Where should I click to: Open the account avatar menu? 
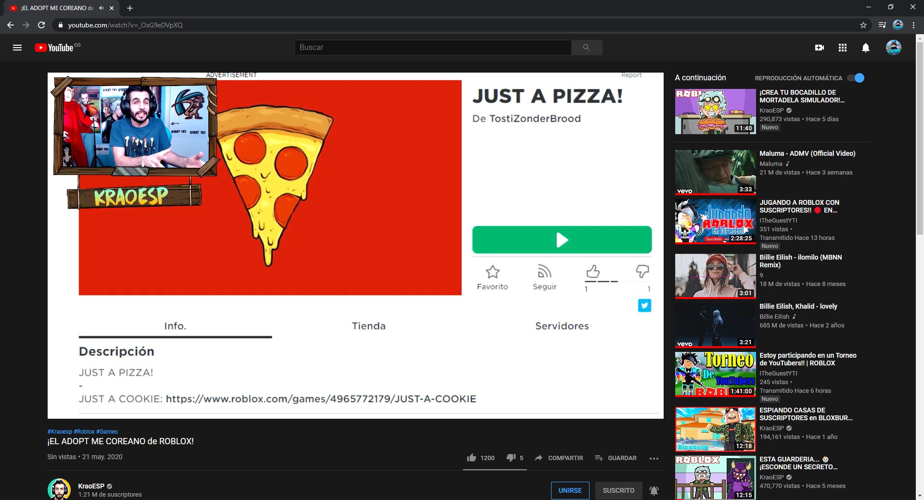click(894, 48)
